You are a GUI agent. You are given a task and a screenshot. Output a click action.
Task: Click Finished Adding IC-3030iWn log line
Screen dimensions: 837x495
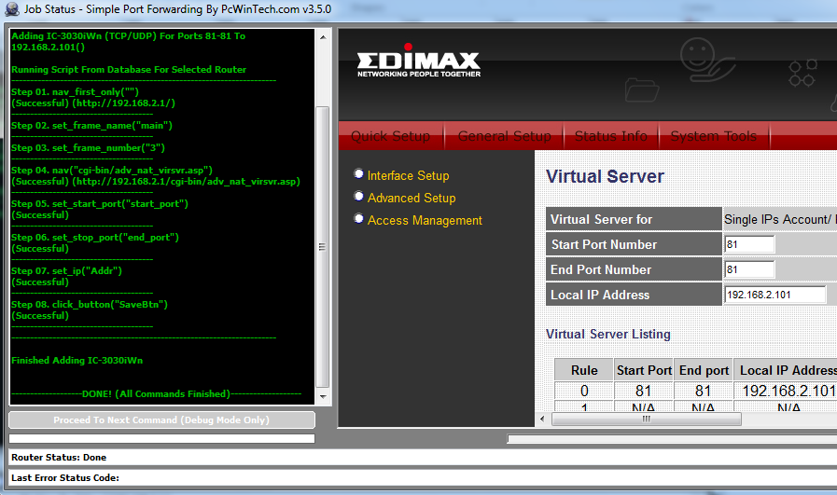[77, 360]
